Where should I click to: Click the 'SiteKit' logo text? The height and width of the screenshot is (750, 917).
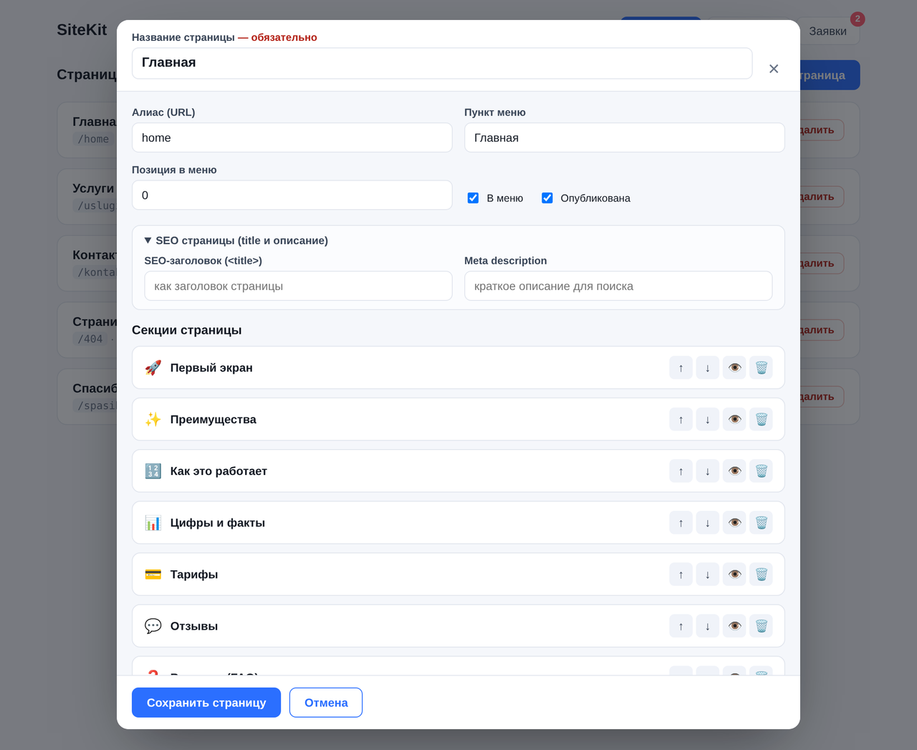82,30
